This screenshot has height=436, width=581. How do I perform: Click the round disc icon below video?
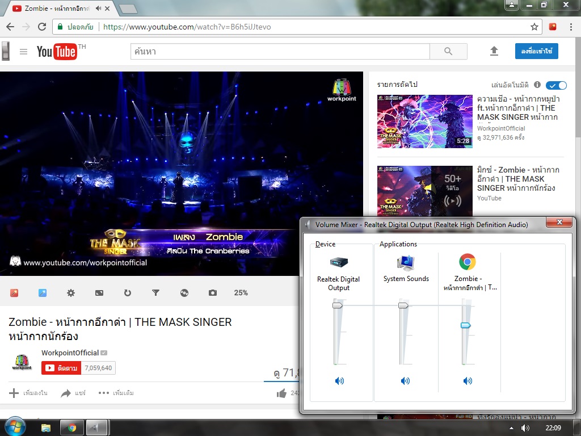click(x=184, y=293)
